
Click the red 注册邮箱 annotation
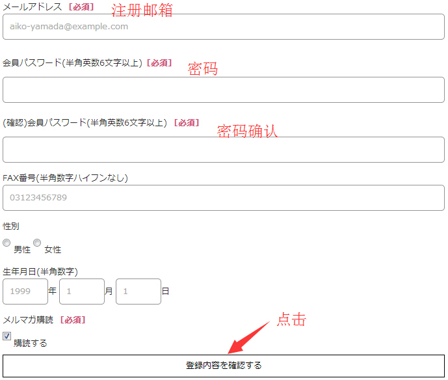point(142,10)
